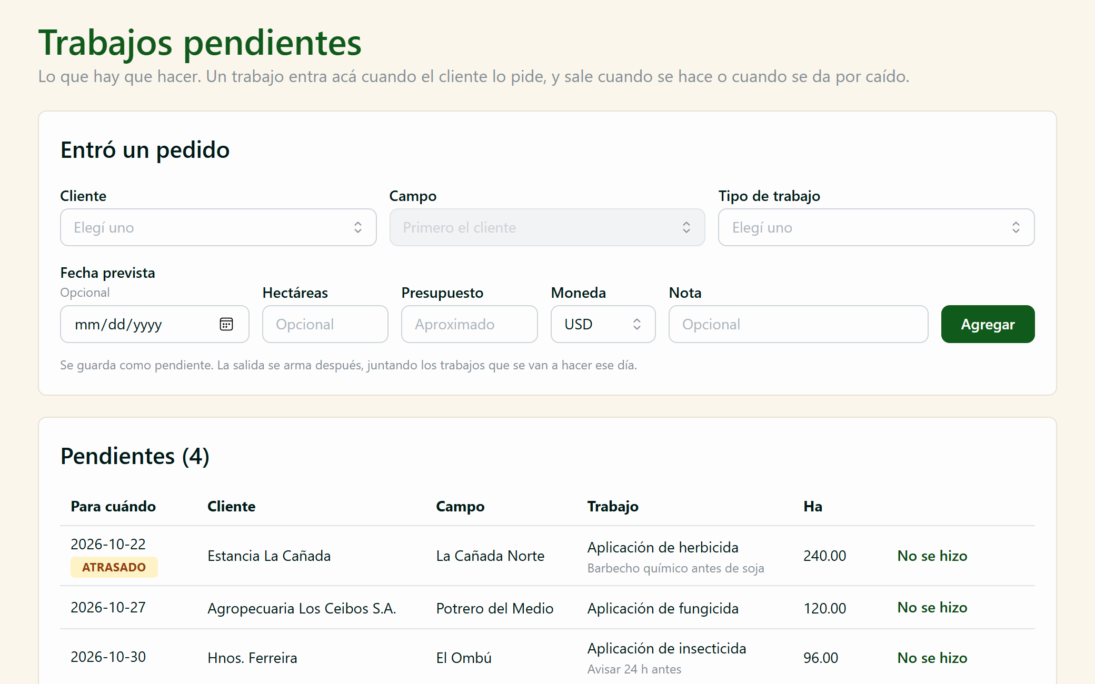The width and height of the screenshot is (1095, 684).
Task: Click the Agregar button
Action: (x=988, y=324)
